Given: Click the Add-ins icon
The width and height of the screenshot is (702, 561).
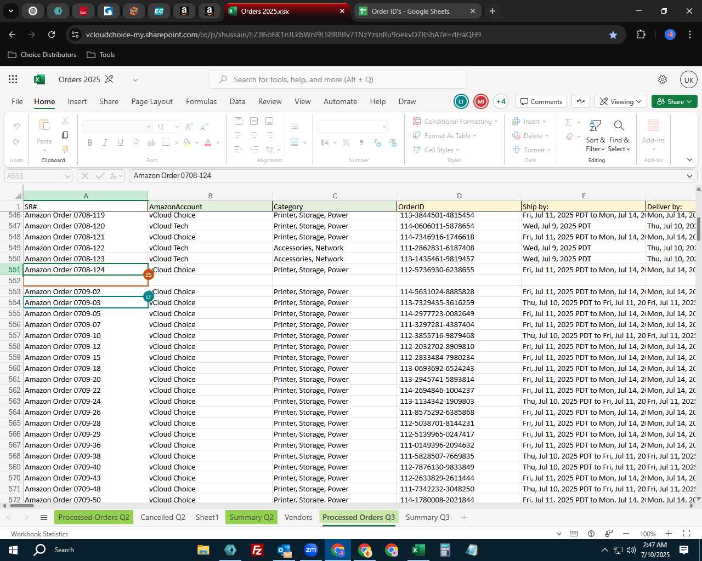Looking at the screenshot, I should coord(653,125).
